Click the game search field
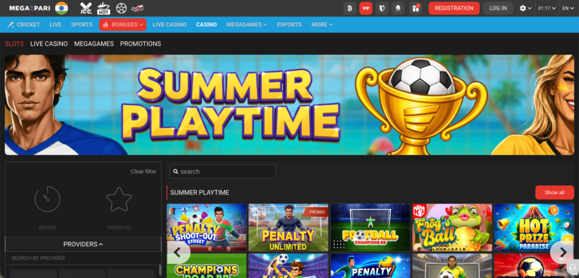Image resolution: width=579 pixels, height=278 pixels. 223,171
